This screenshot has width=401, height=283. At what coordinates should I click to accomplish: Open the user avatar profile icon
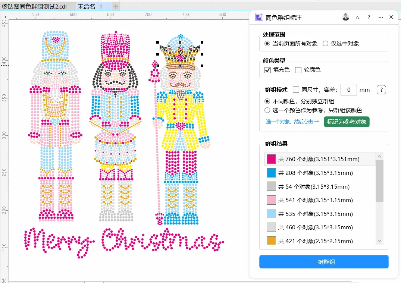(x=346, y=17)
